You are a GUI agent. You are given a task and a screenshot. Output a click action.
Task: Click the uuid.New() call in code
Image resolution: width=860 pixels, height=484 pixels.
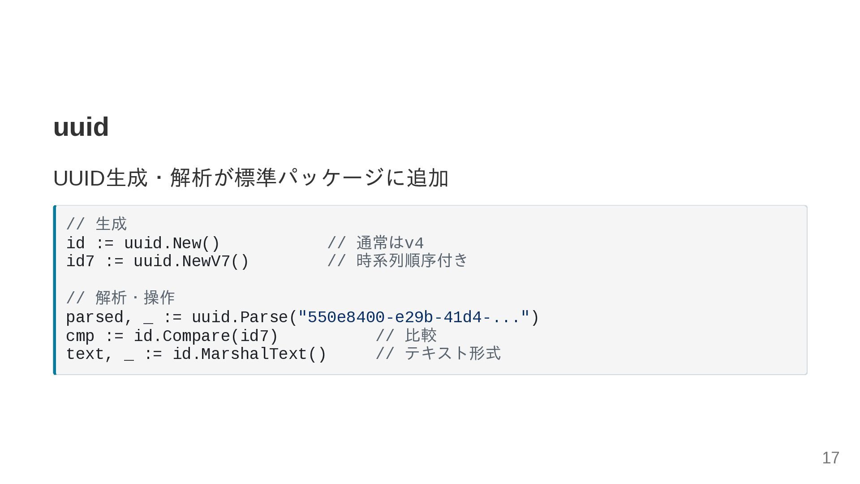[x=172, y=244]
